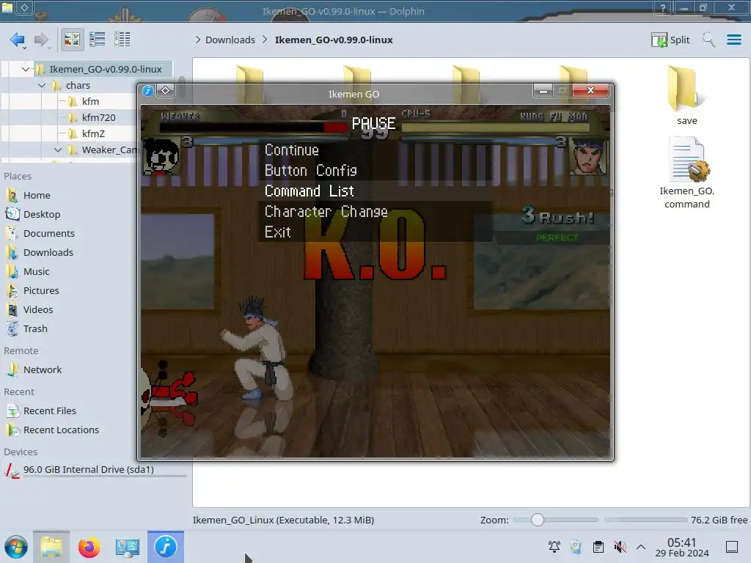The image size is (751, 563).
Task: Select the save folder icon
Action: pos(686,96)
